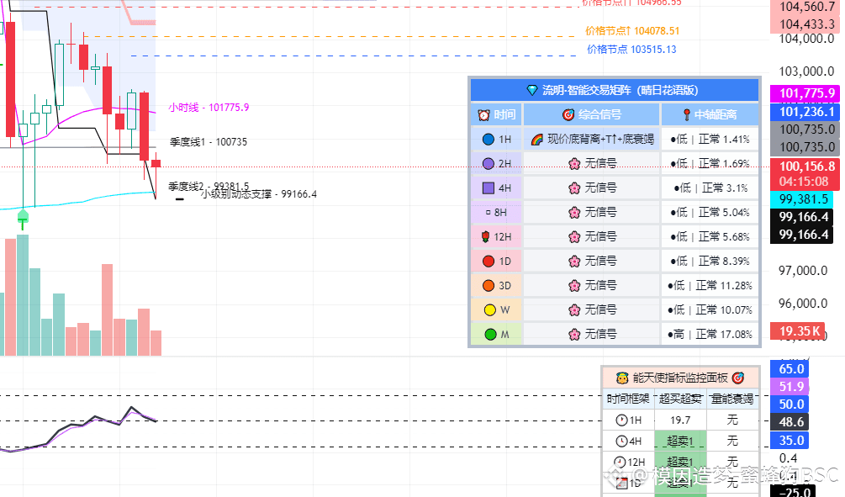Click the 现价底背离+T↑+底衰竭 signal cell

592,140
